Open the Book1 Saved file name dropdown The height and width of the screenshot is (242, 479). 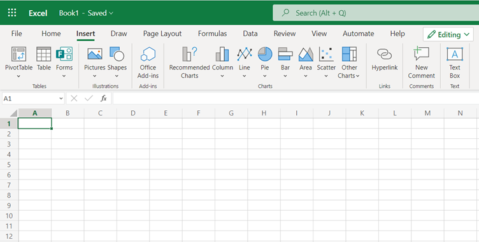pyautogui.click(x=86, y=13)
